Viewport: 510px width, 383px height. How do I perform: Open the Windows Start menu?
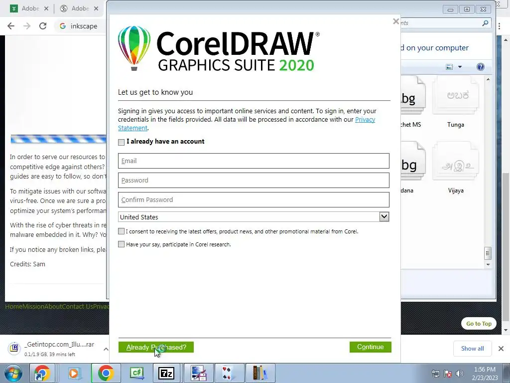click(x=13, y=373)
